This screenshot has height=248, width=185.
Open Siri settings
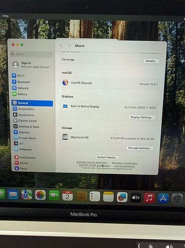coord(18,144)
